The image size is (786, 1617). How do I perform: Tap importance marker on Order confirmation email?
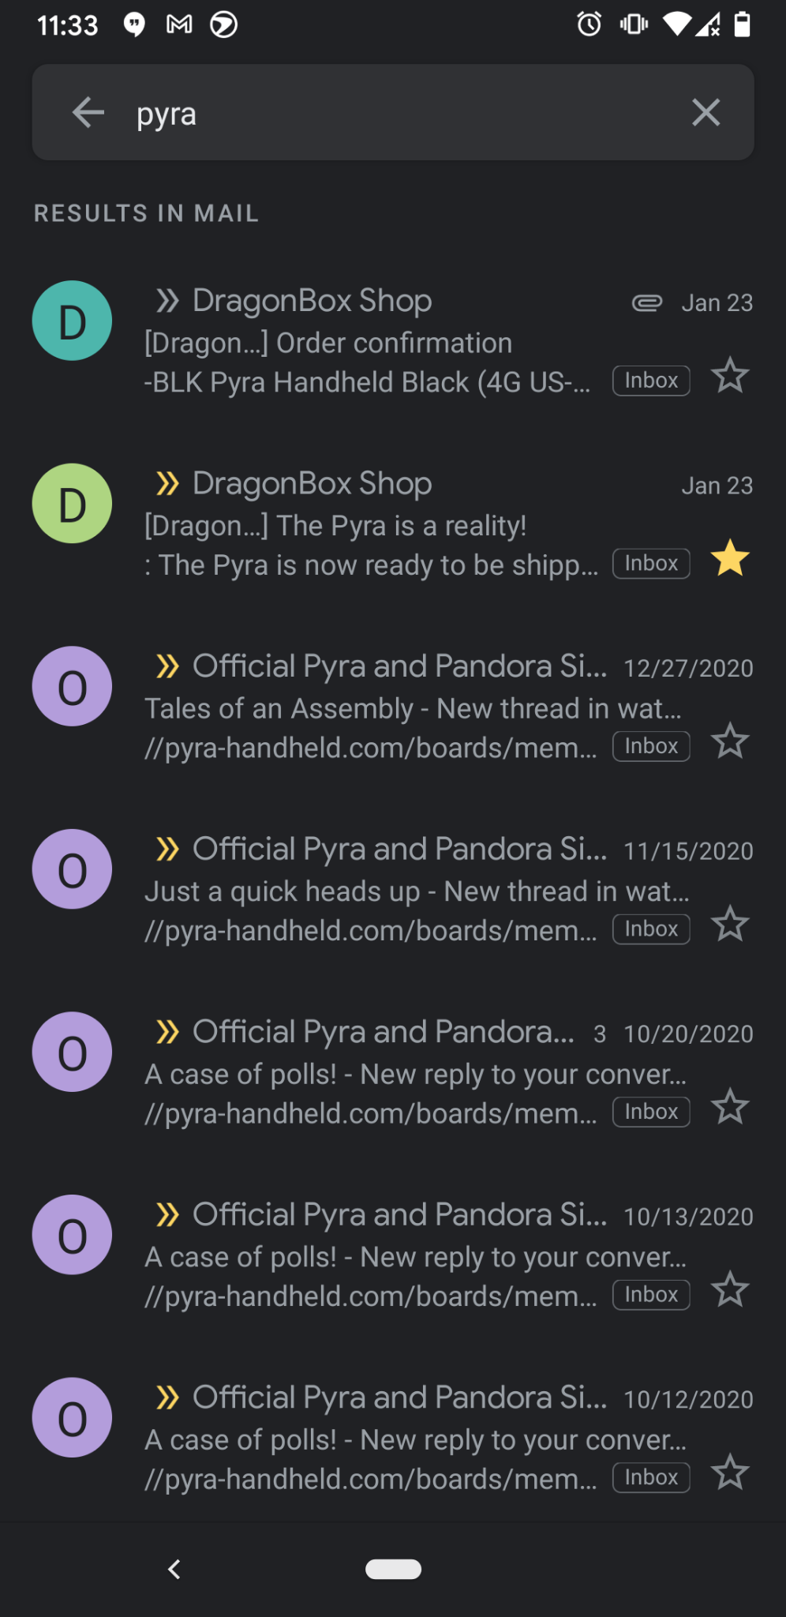[x=167, y=301]
